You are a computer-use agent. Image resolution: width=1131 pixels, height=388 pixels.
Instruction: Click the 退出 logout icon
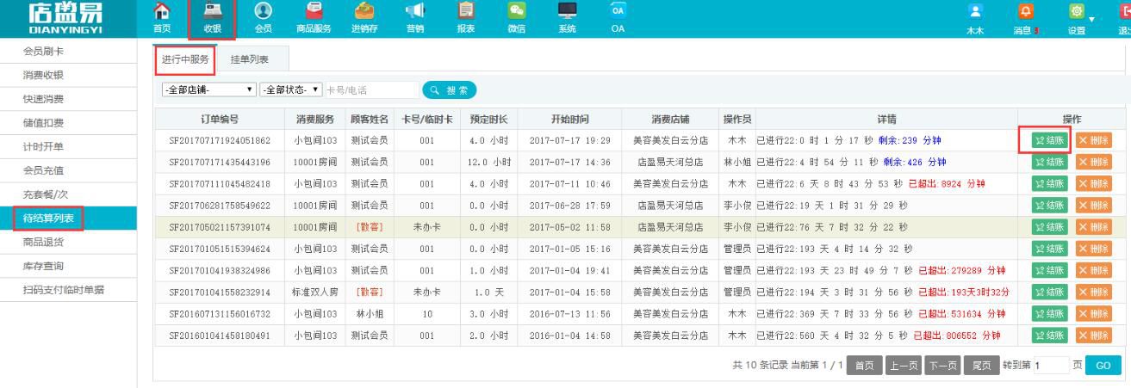[x=1124, y=12]
